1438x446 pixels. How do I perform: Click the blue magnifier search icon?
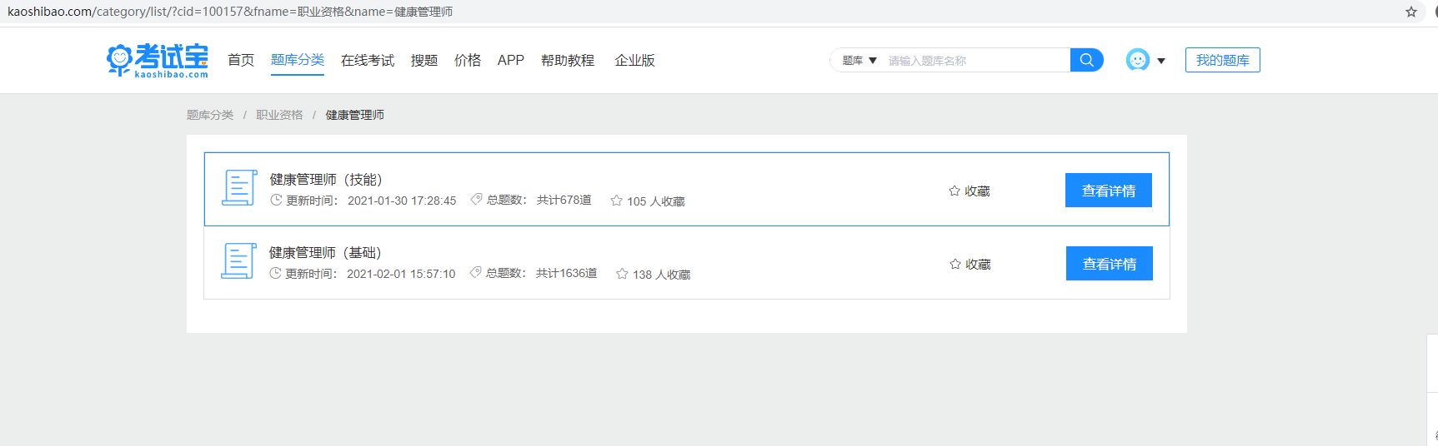(x=1086, y=60)
